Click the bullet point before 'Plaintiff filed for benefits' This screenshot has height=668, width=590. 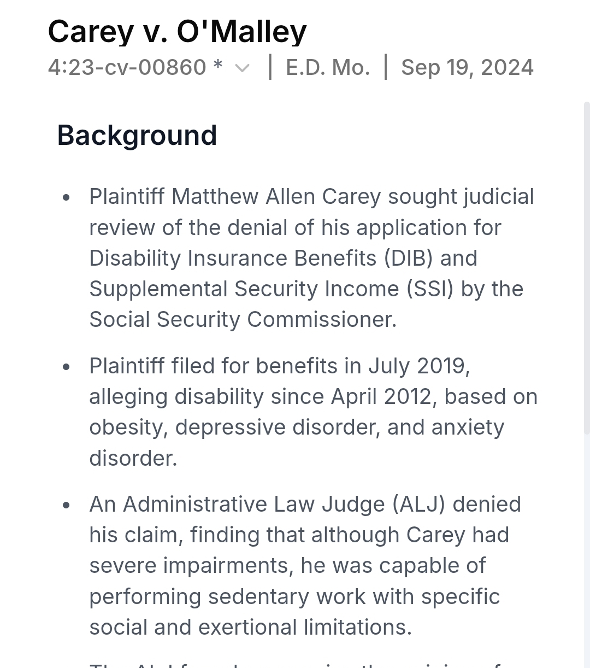pyautogui.click(x=67, y=367)
